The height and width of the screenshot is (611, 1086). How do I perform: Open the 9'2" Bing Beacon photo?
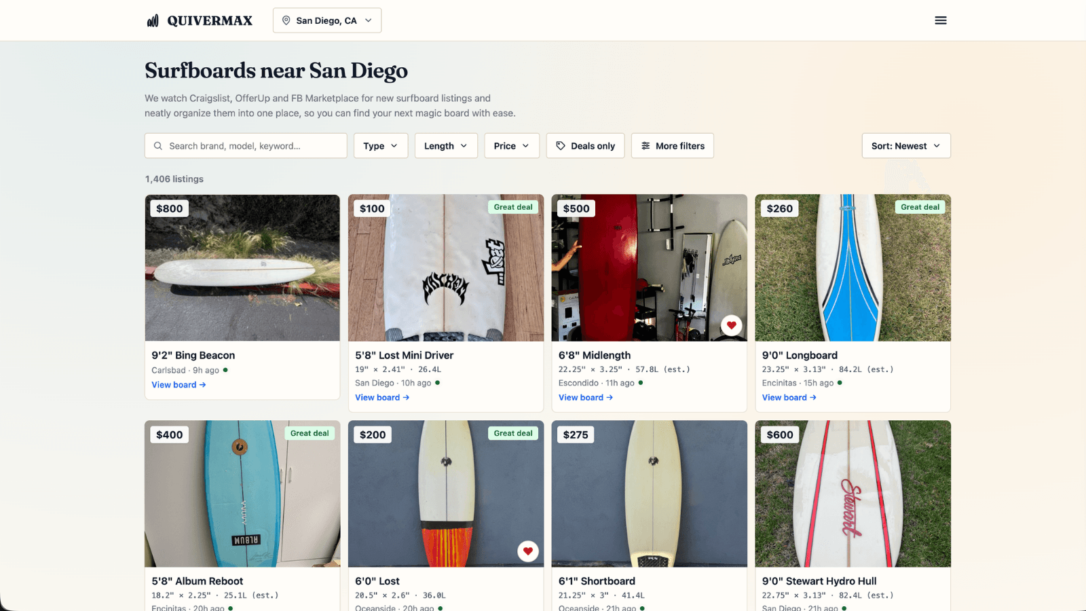[x=242, y=268]
